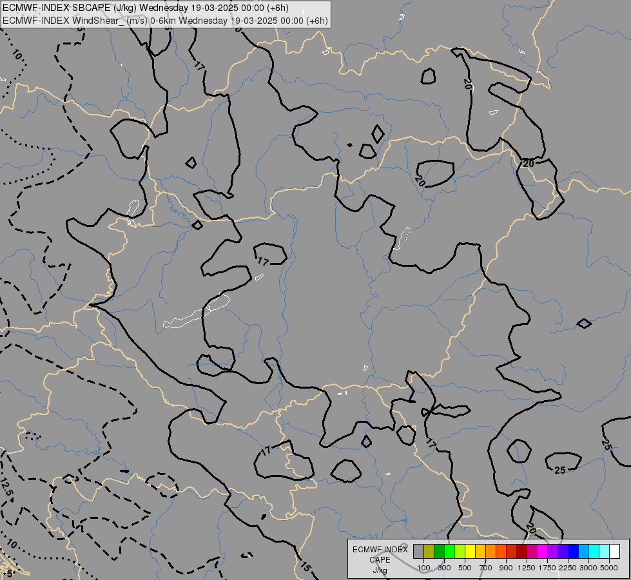Click the legend value 900
Screen dimensions: 631x580
(506, 568)
